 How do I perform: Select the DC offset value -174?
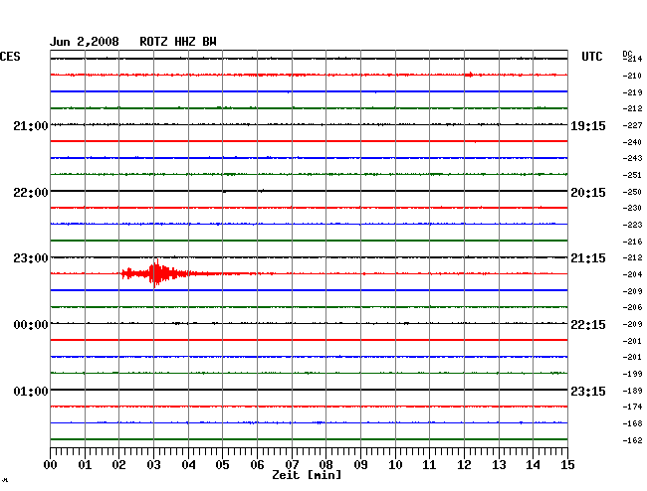tap(632, 407)
